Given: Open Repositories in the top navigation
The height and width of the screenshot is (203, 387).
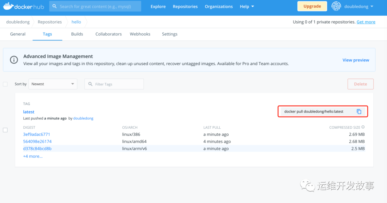Looking at the screenshot, I should (185, 6).
